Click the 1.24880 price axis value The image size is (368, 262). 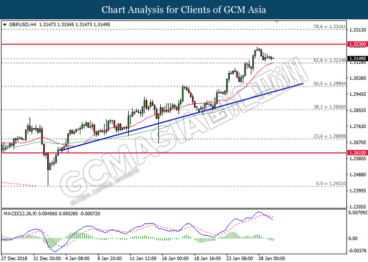[357, 174]
